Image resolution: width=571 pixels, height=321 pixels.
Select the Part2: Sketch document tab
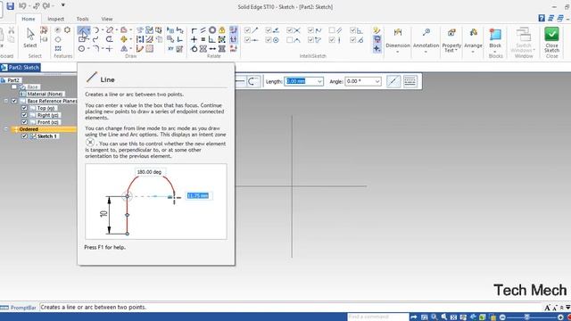click(x=21, y=68)
